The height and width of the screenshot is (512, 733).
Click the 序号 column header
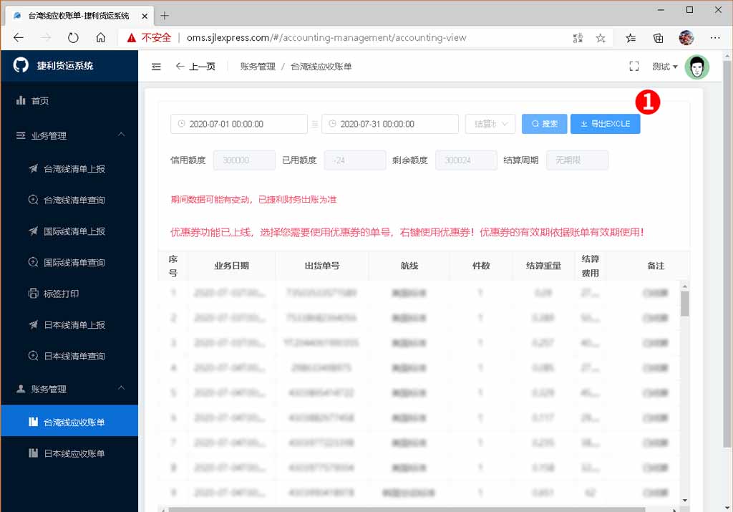[173, 266]
